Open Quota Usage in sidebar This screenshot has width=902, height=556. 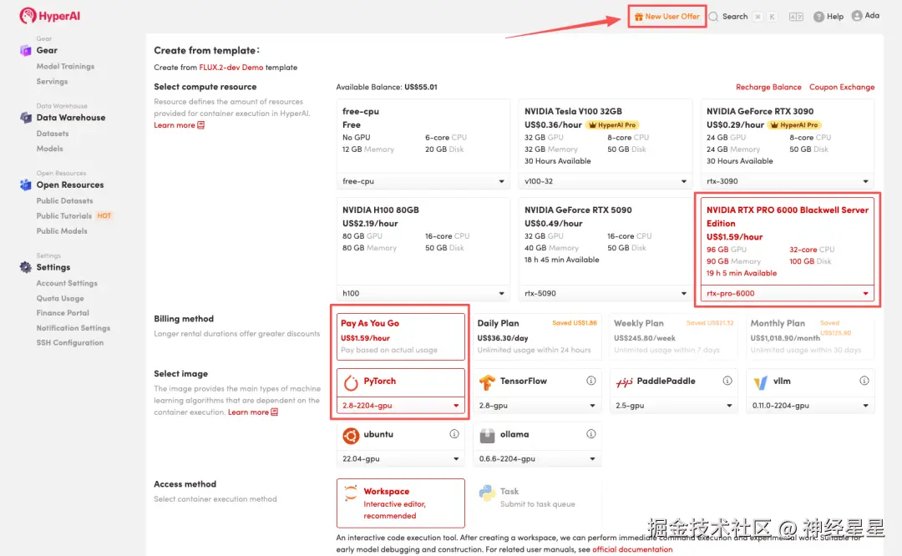point(60,298)
